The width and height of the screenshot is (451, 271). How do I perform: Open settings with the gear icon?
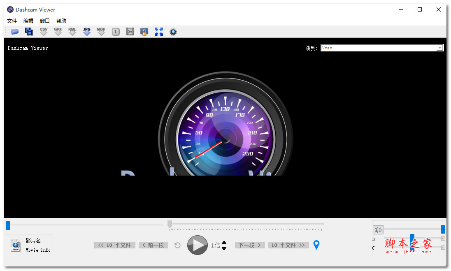pos(173,31)
